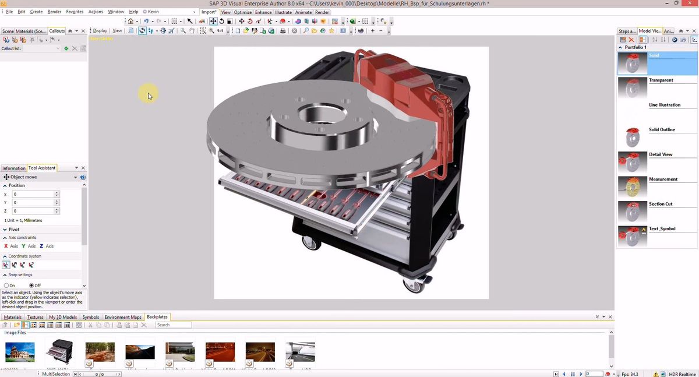Select the arrow selection tool
This screenshot has height=377, width=699.
point(190,22)
